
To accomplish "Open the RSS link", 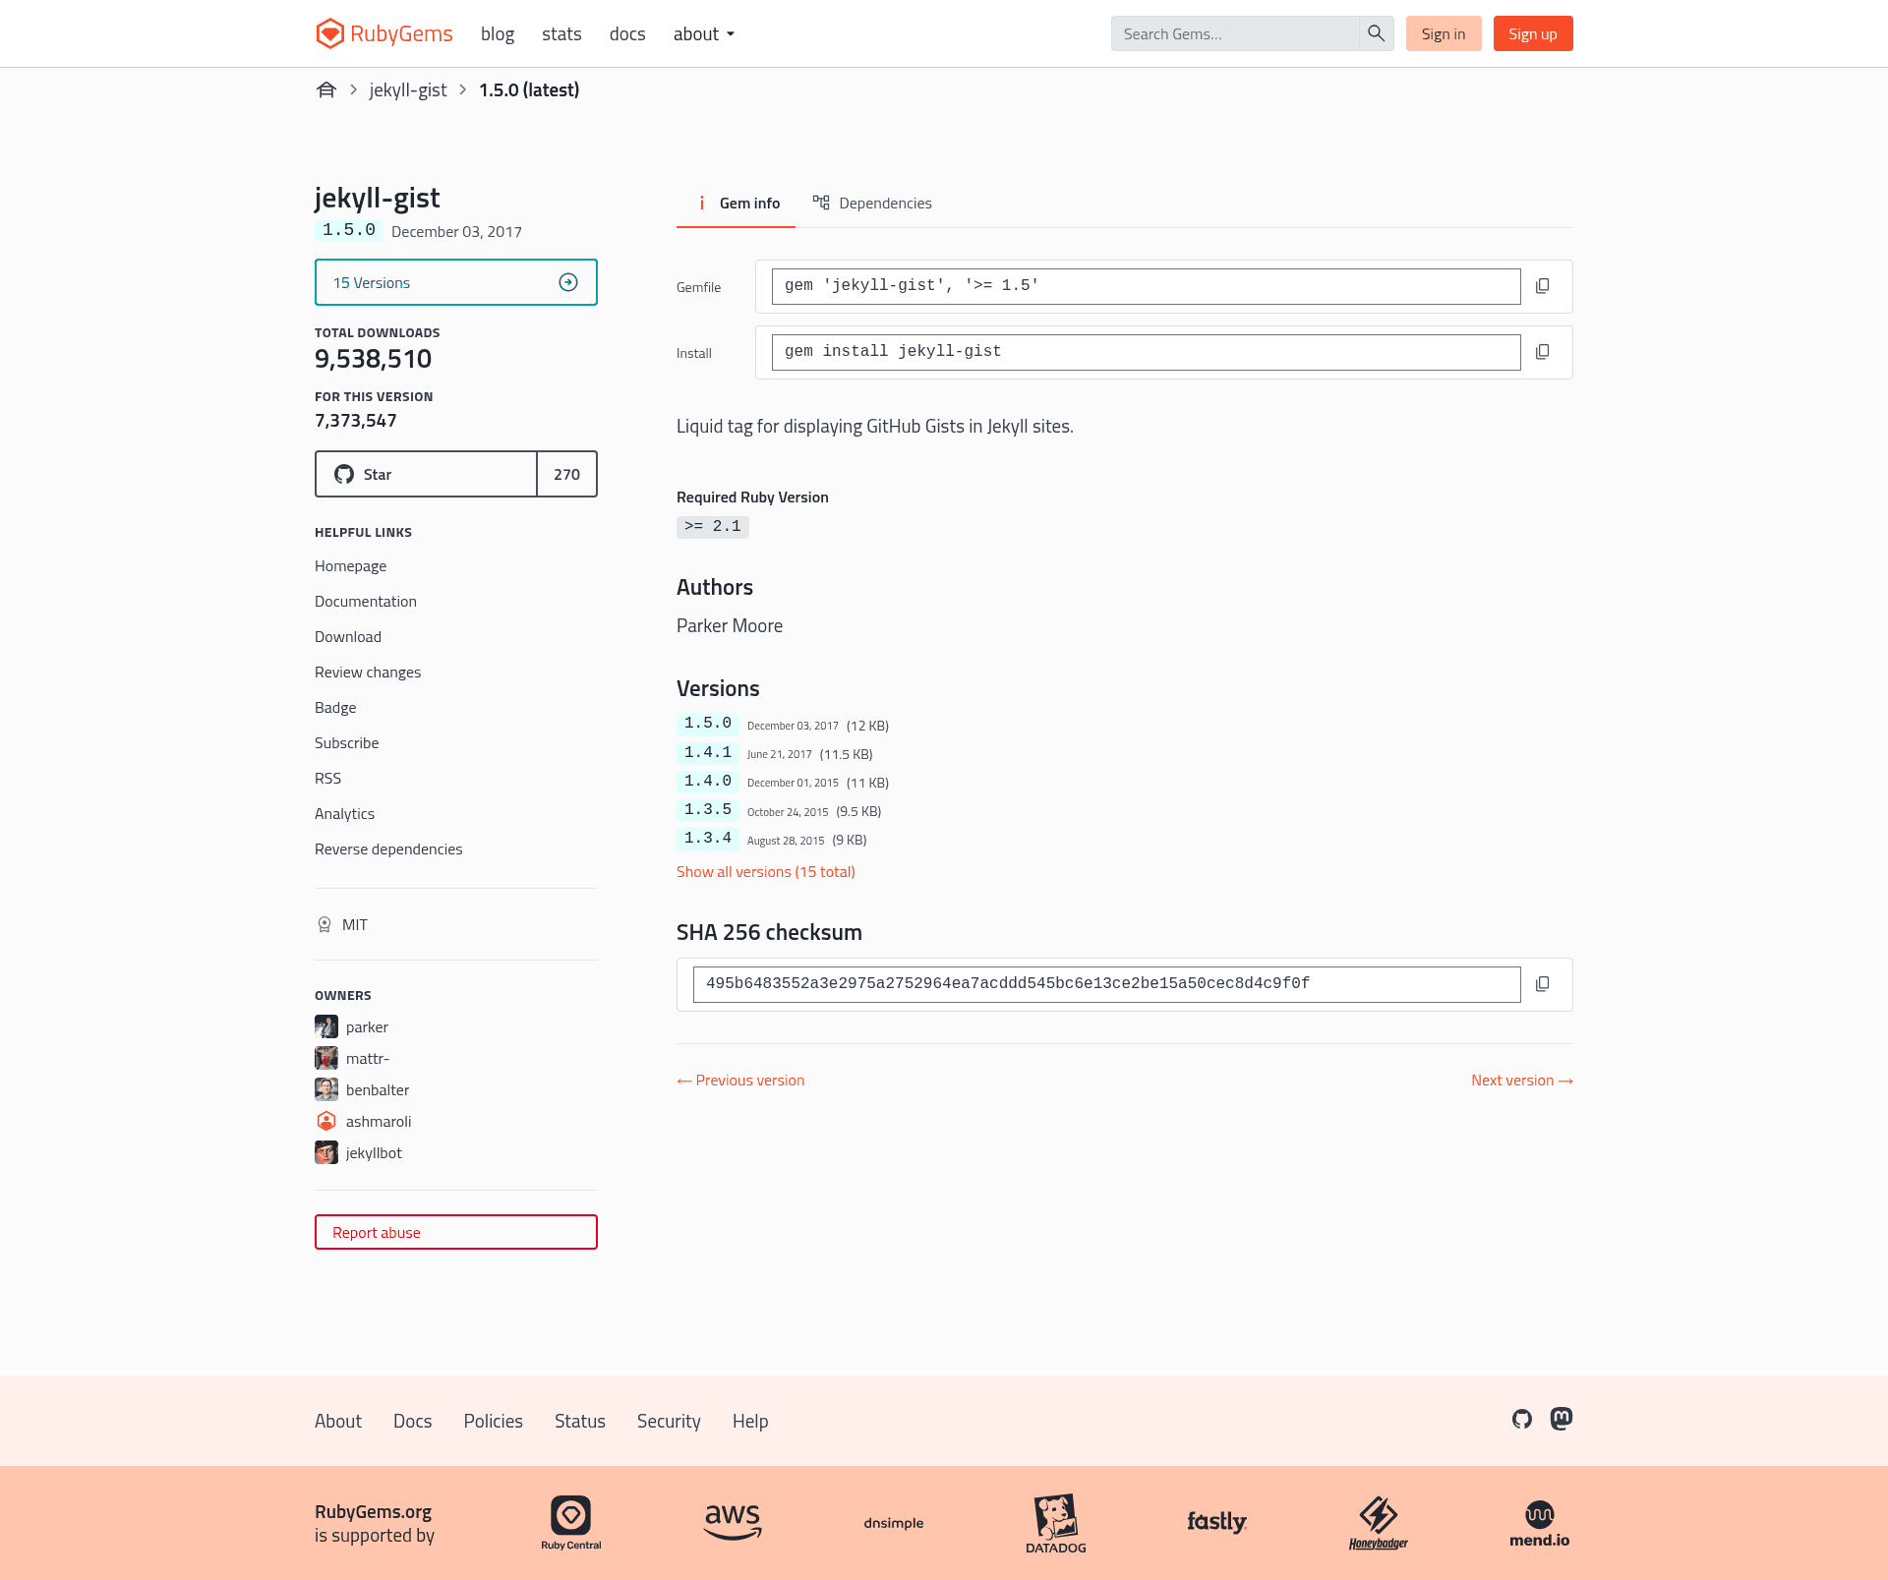I will (327, 779).
